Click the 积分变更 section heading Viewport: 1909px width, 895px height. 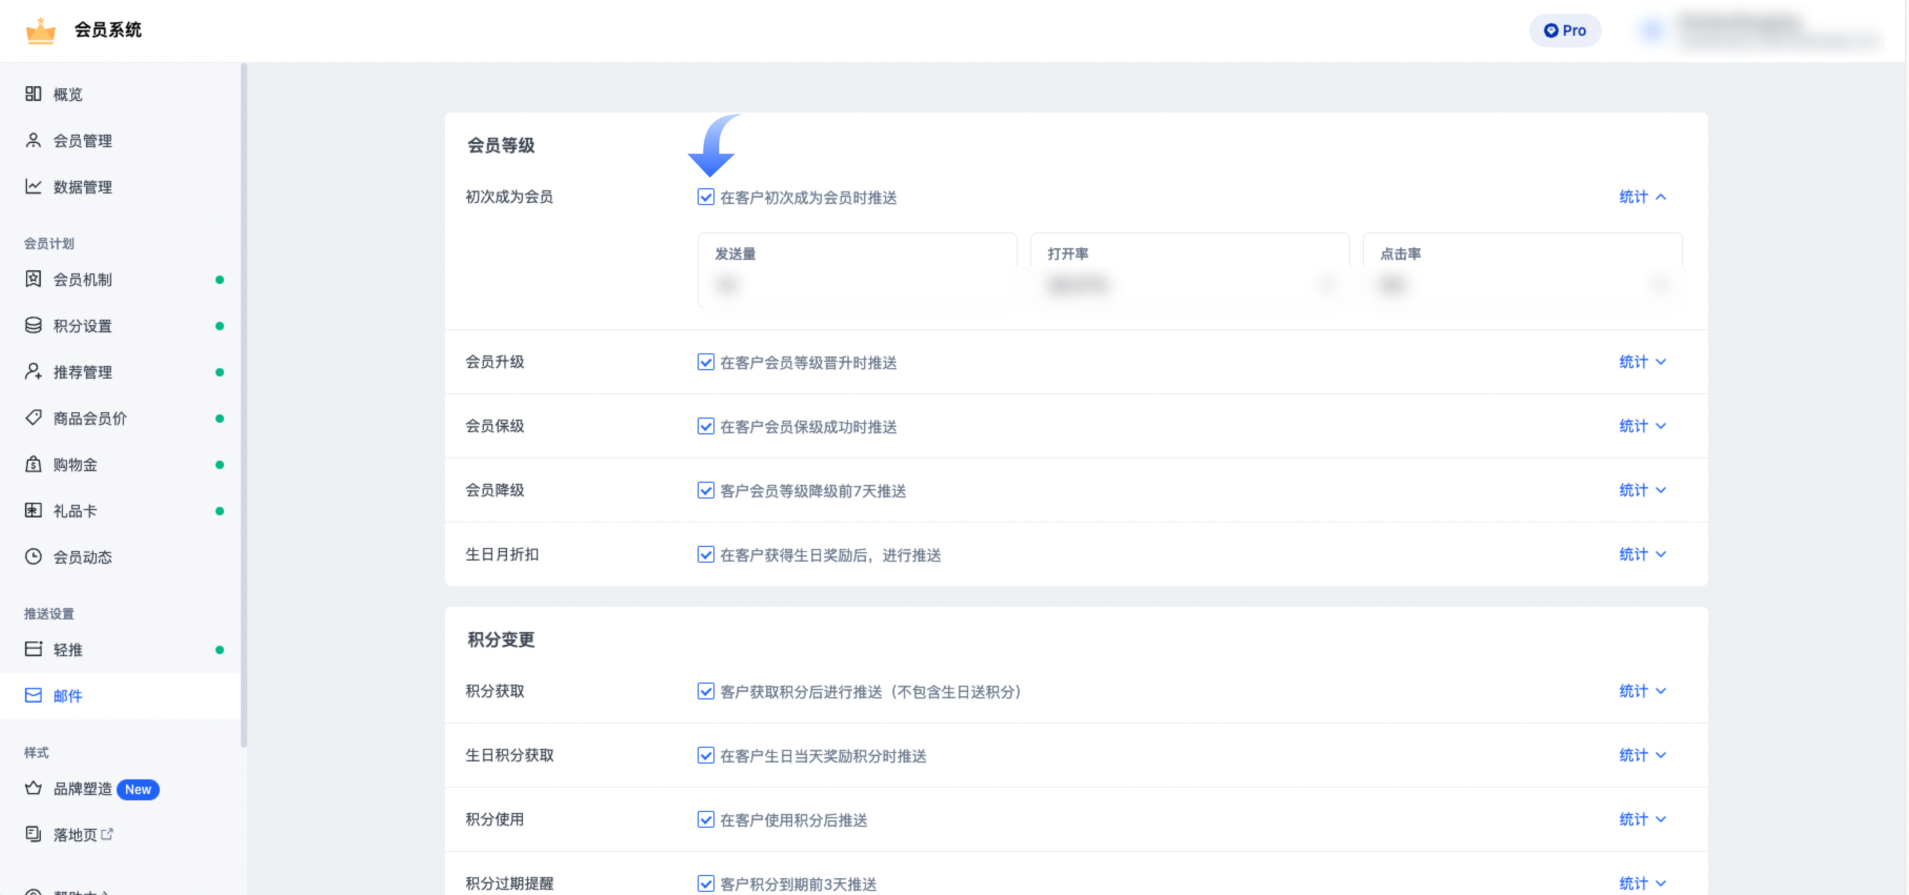tap(501, 640)
